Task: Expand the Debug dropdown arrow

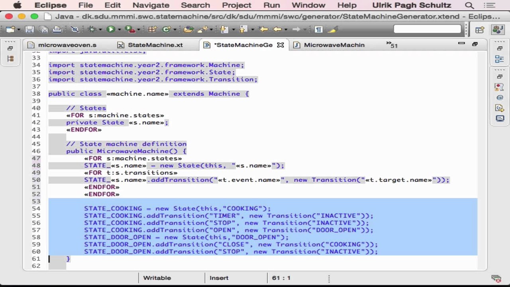Action: (x=100, y=29)
